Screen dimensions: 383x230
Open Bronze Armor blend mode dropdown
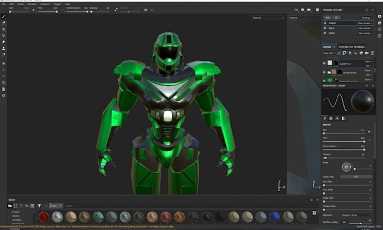click(368, 70)
